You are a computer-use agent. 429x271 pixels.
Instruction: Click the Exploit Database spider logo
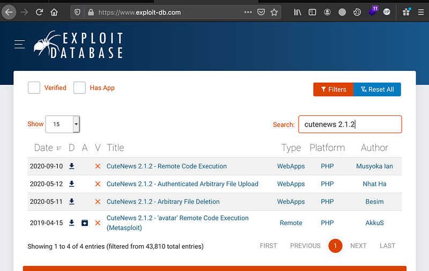point(78,45)
